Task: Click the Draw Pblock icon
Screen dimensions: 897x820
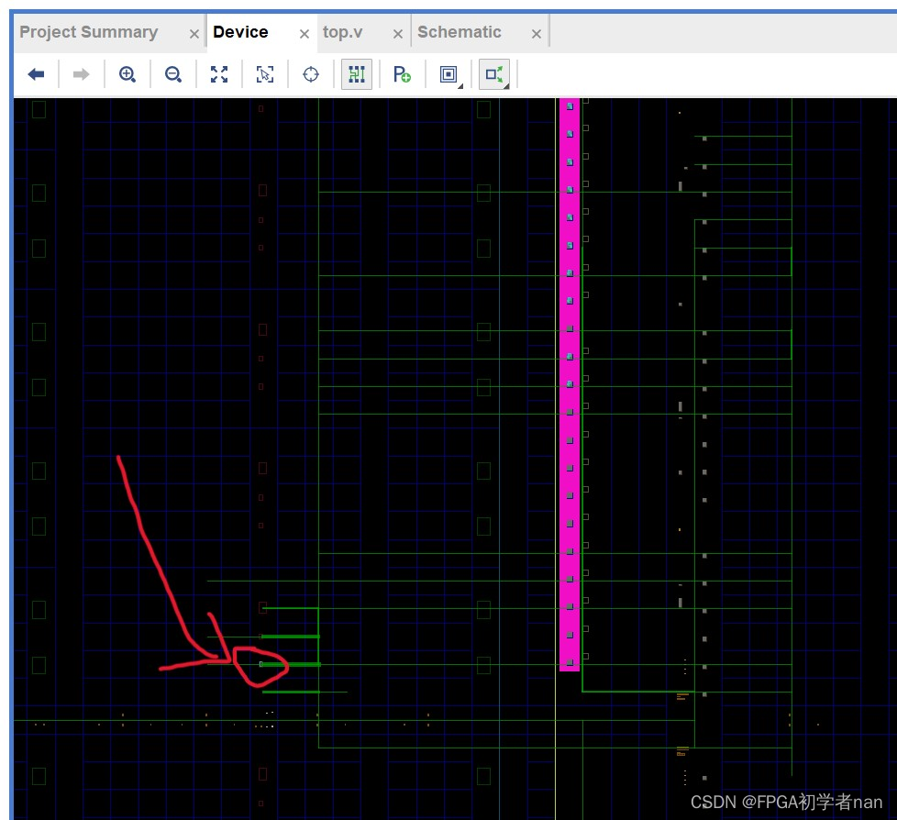Action: pos(402,74)
